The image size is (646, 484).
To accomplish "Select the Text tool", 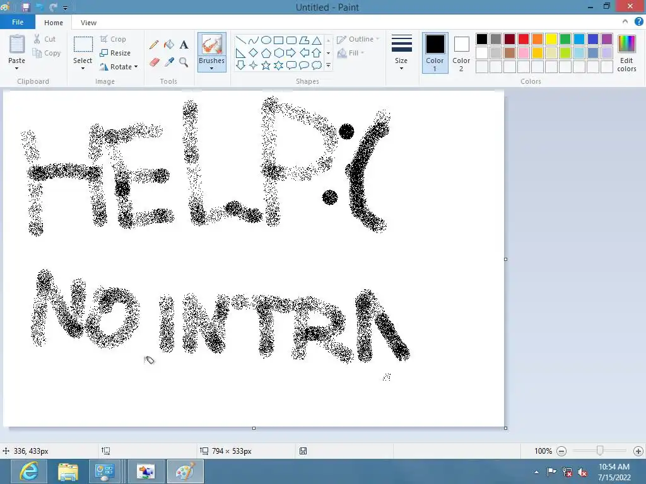I will coord(184,45).
